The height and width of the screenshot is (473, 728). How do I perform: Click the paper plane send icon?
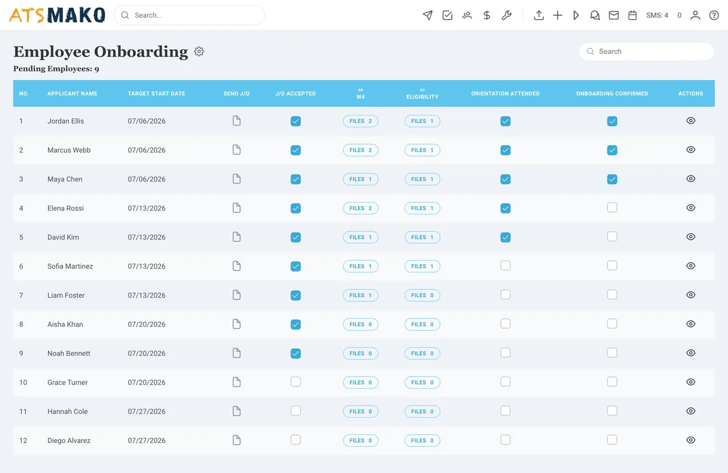[428, 15]
